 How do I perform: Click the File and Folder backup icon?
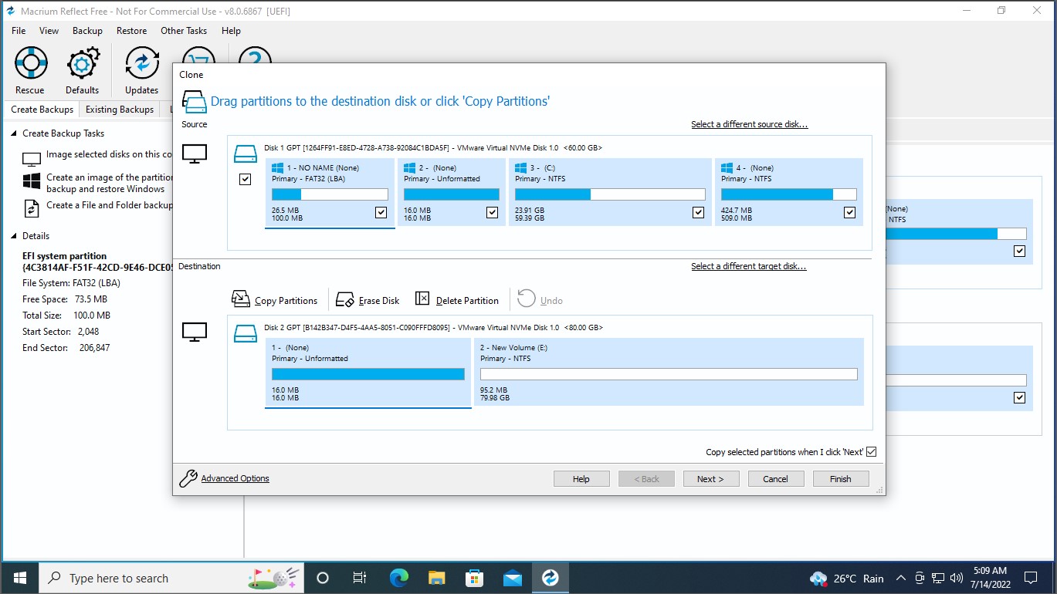coord(32,208)
